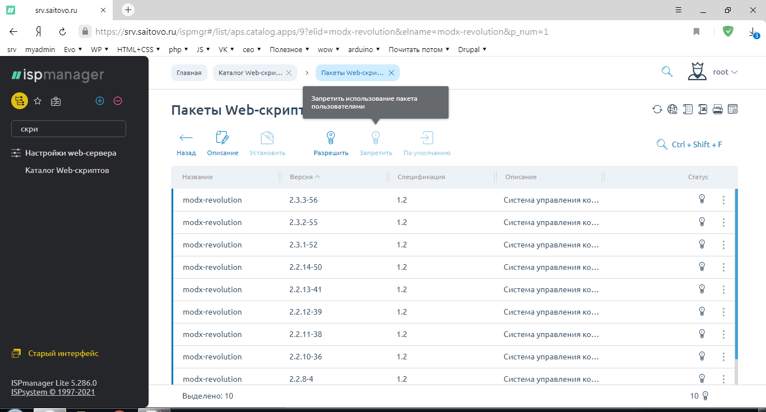766x412 pixels.
Task: Open the myadmin bookmark
Action: click(40, 49)
